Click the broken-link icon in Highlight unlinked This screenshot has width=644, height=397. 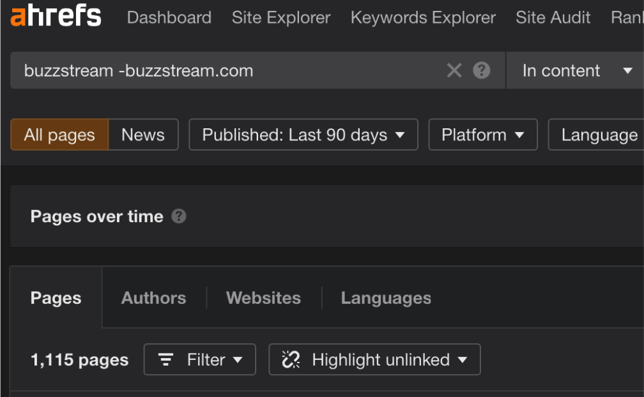tap(291, 359)
